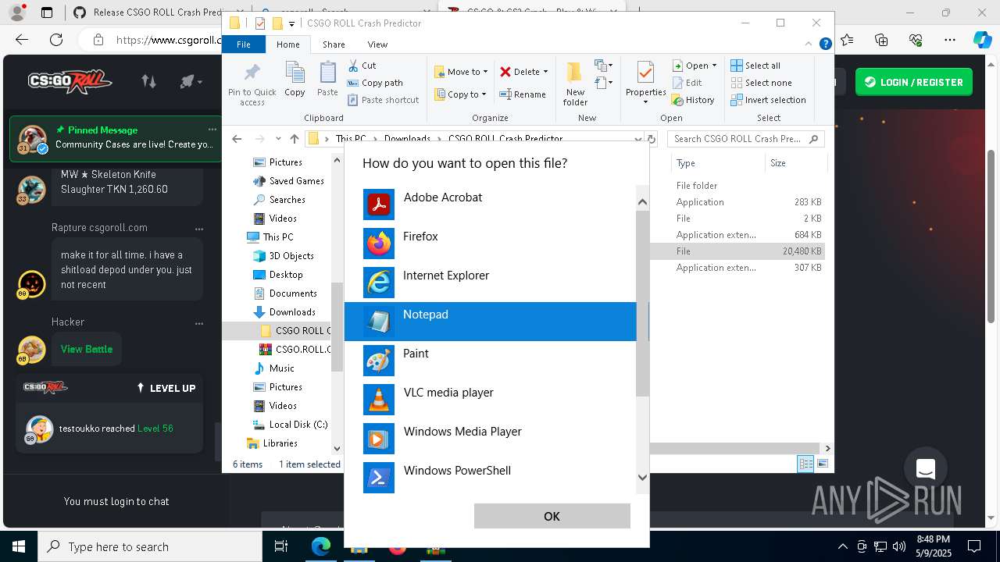The height and width of the screenshot is (562, 1000).
Task: Click Invert selection in the ribbon
Action: tap(768, 100)
